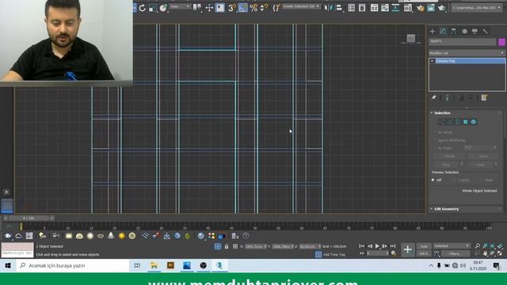Viewport: 507px width, 285px height.
Task: Open Key Filters button
Action: coord(456,253)
